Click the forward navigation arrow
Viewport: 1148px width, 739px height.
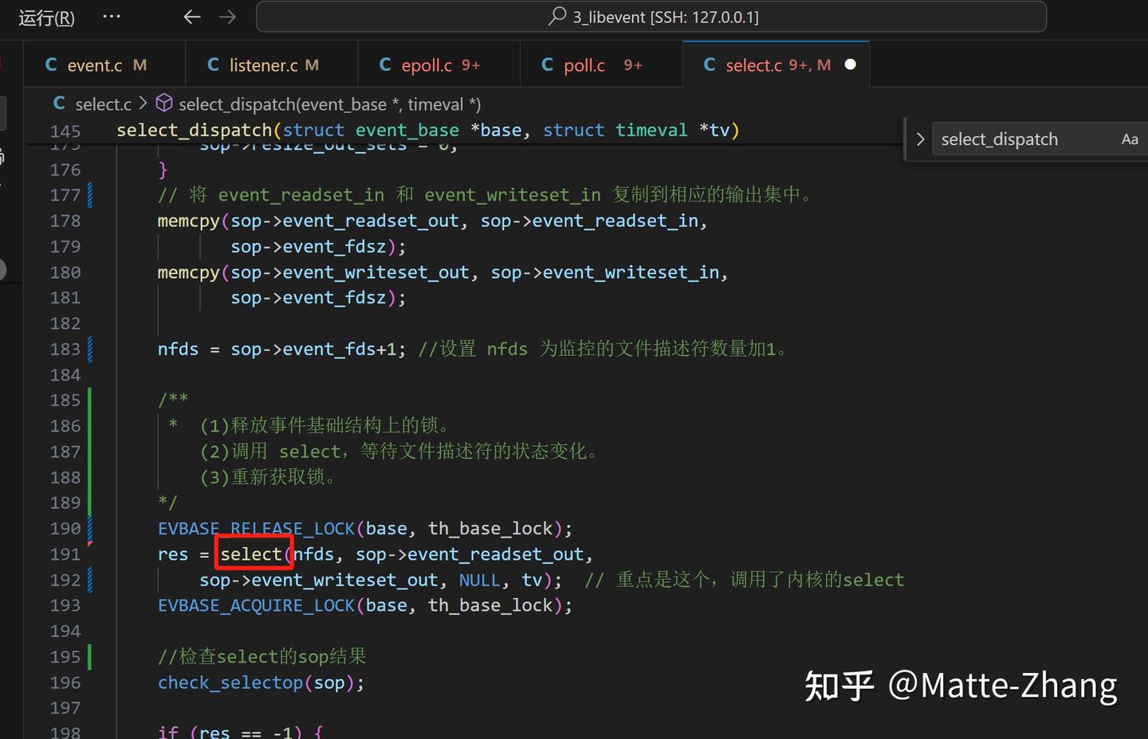[x=227, y=17]
